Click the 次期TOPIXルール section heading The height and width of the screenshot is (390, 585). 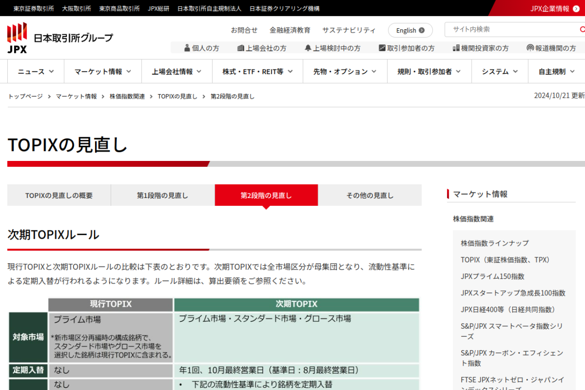(53, 235)
